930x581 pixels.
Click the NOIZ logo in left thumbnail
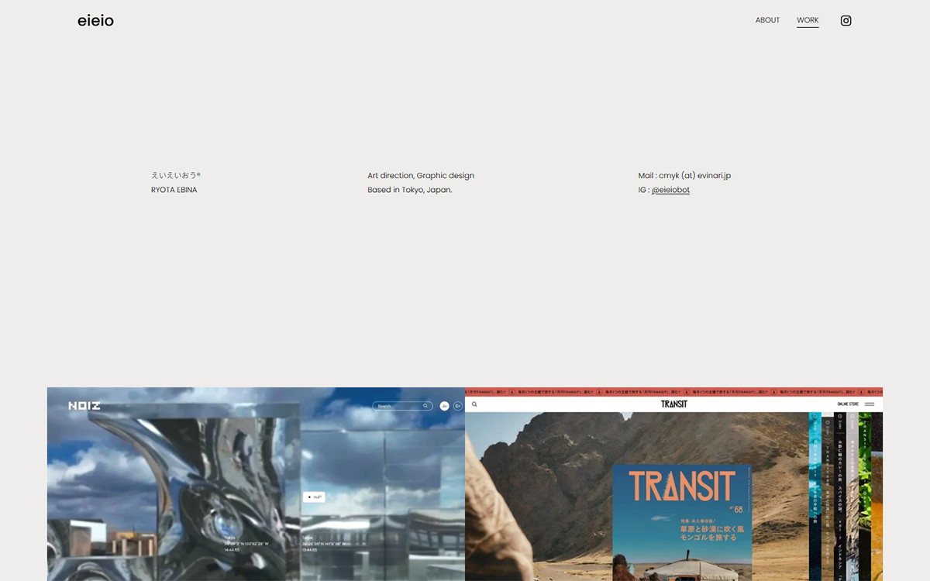click(84, 406)
